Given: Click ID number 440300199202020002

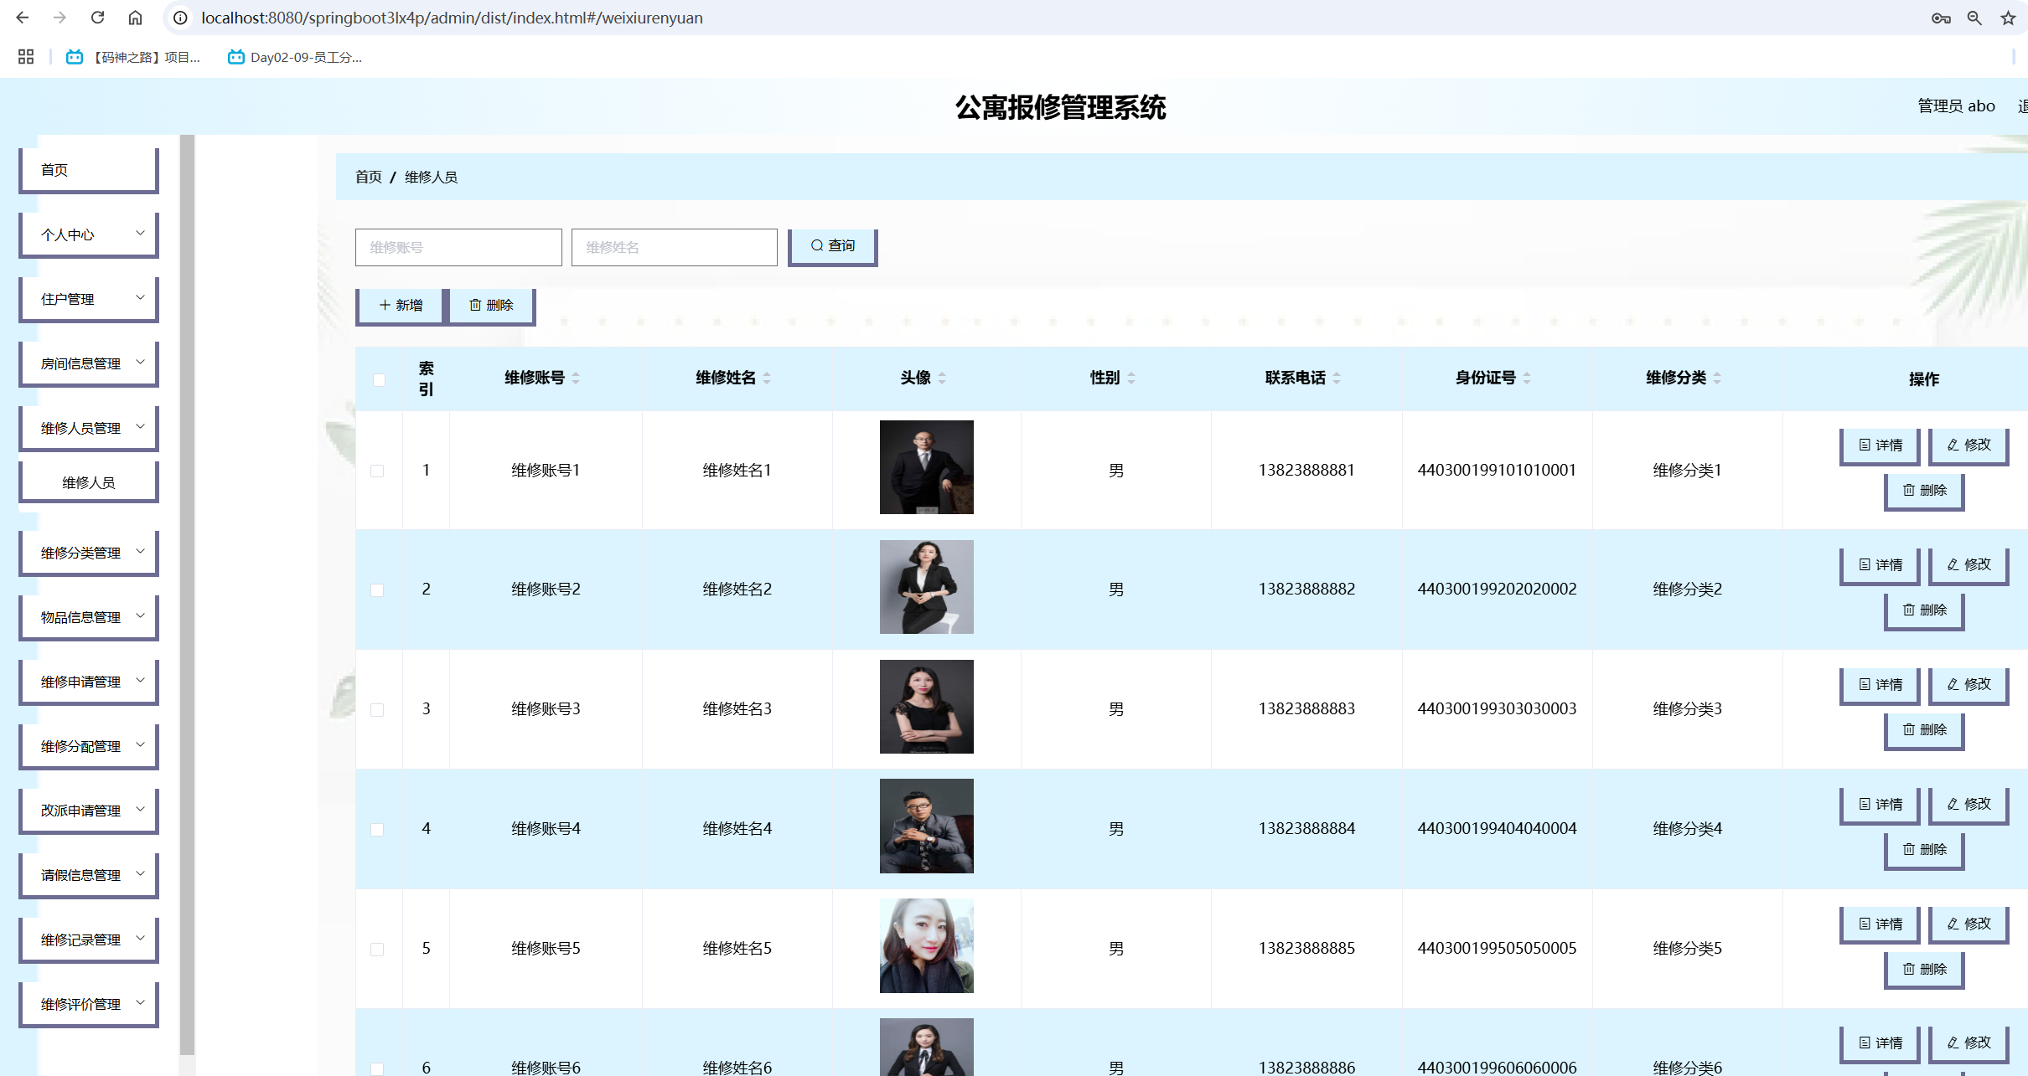Looking at the screenshot, I should coord(1497,589).
